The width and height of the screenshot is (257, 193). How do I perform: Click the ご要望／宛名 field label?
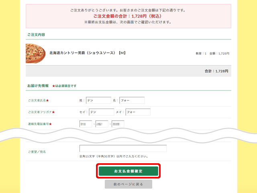click(37, 152)
